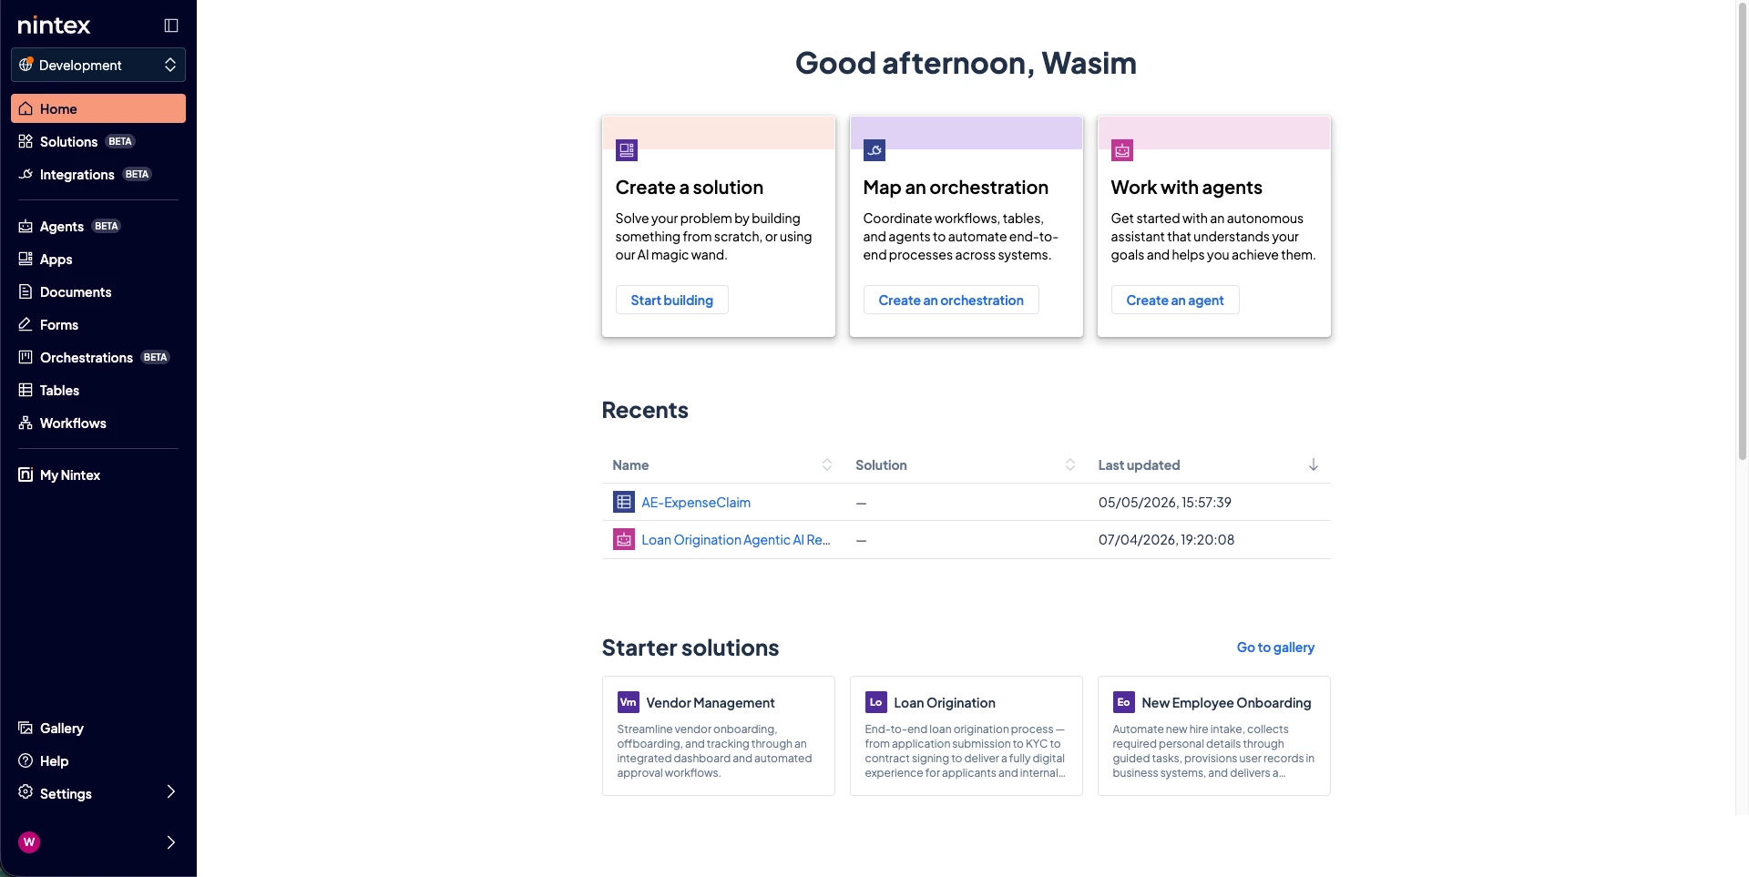Open the Tables grid icon
The image size is (1749, 877).
coord(26,390)
